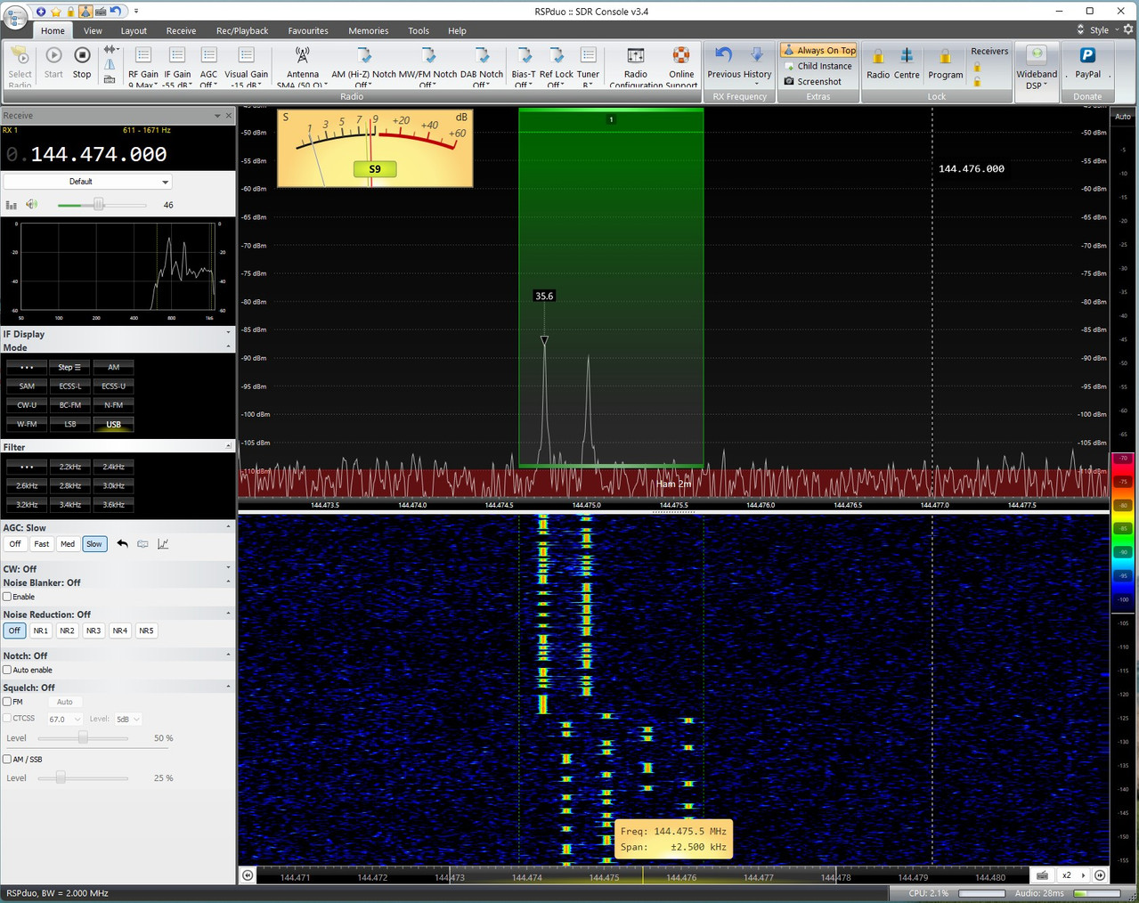Select CW-U mode button
The height and width of the screenshot is (903, 1139).
27,405
